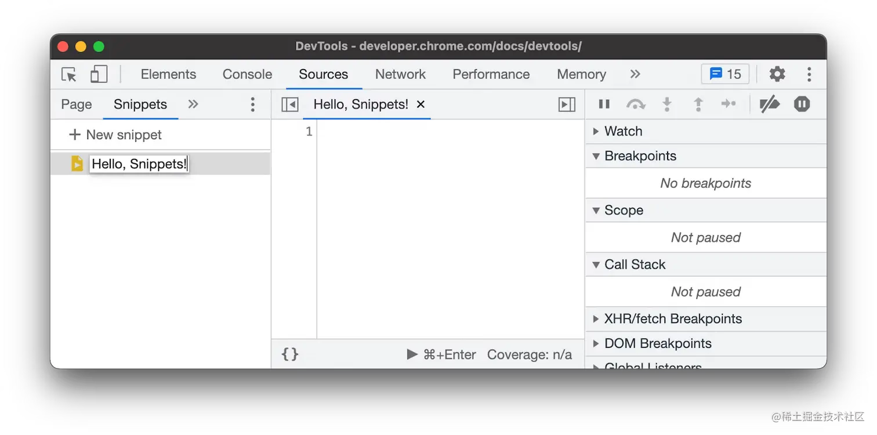Open the 15 issues counter badge
This screenshot has width=877, height=435.
[x=725, y=74]
